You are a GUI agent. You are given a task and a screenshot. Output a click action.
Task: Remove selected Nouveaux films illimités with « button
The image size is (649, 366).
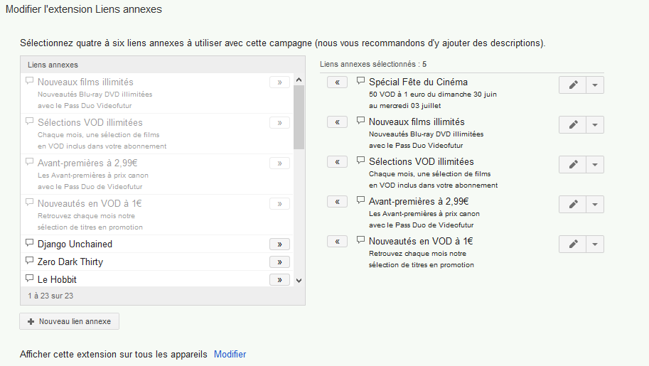pos(338,122)
